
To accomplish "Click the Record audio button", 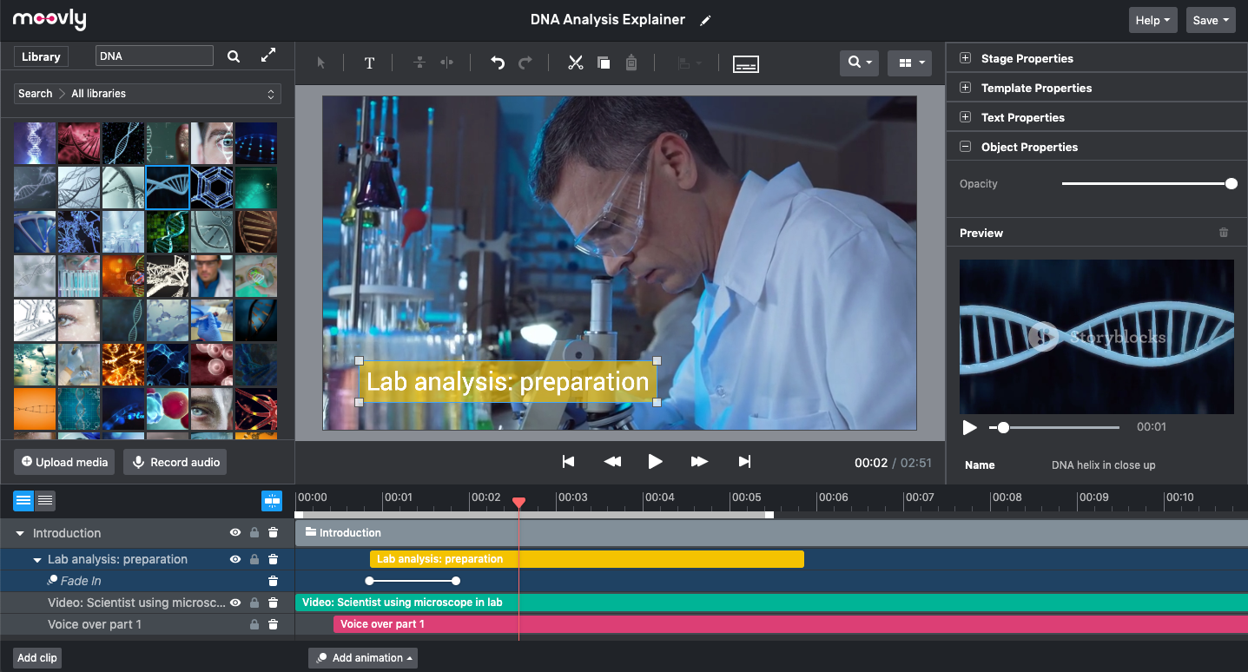I will [175, 462].
